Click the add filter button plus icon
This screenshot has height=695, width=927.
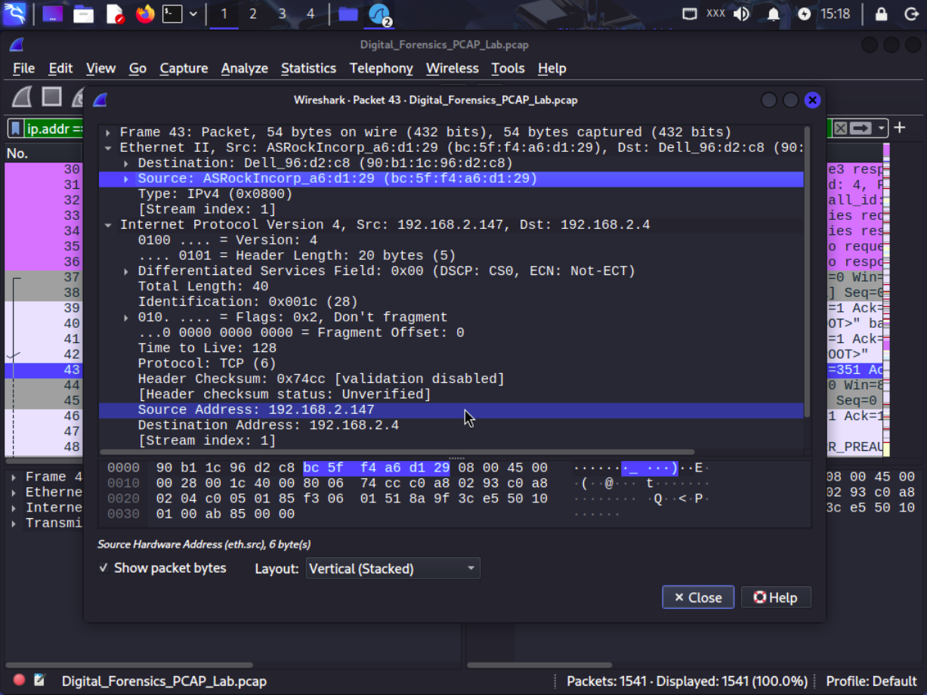click(899, 128)
